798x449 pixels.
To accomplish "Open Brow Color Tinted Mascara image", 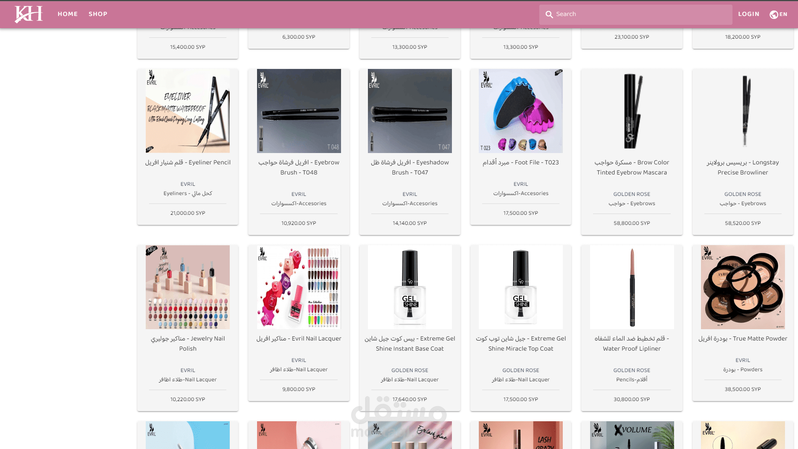I will pos(632,111).
